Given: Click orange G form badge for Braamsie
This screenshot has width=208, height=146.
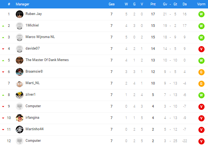Looking at the screenshot, I should 201,72.
